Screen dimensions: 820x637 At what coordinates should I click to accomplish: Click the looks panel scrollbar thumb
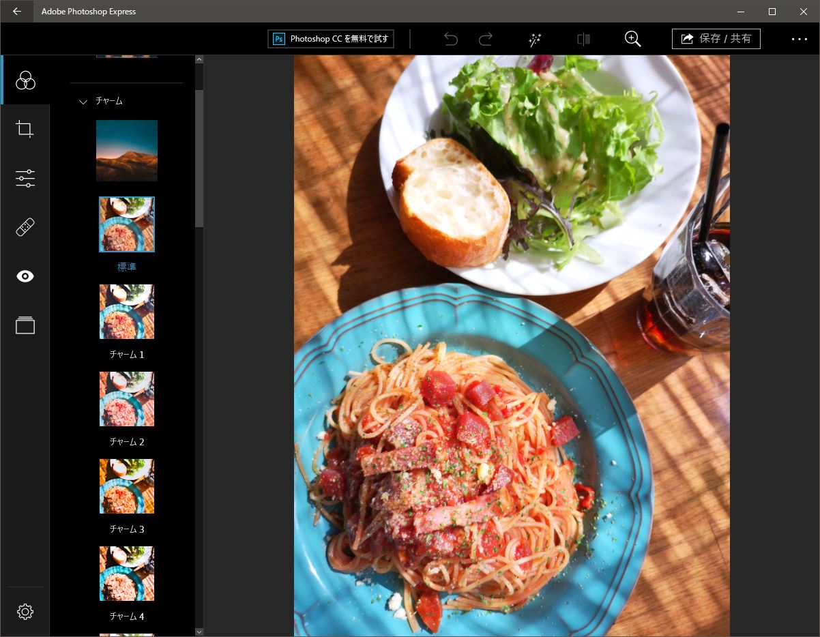(199, 158)
